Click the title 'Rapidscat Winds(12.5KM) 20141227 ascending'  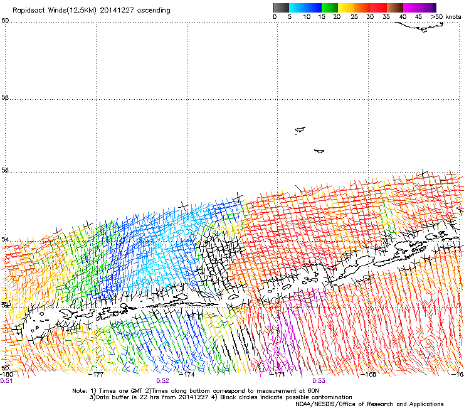[x=92, y=11]
